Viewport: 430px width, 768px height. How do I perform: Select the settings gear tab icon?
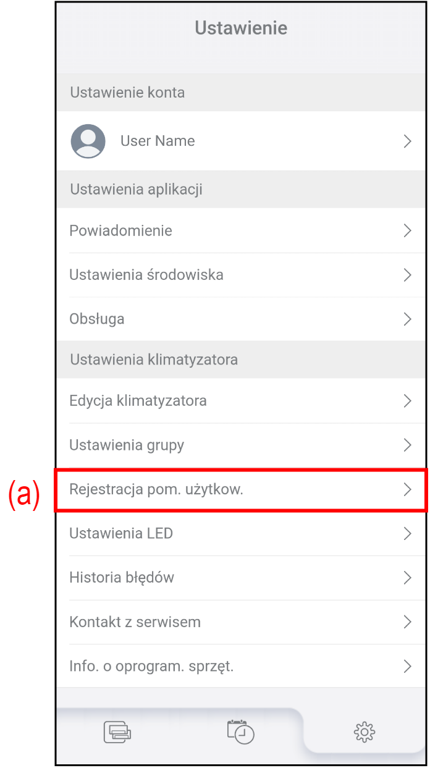pos(364,732)
